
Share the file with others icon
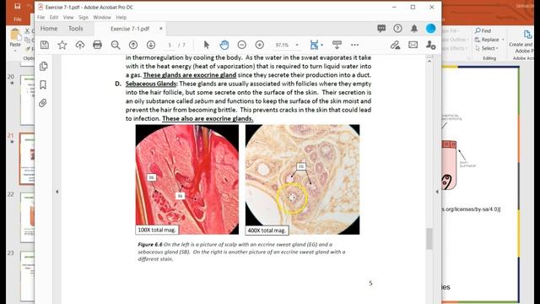tap(430, 45)
